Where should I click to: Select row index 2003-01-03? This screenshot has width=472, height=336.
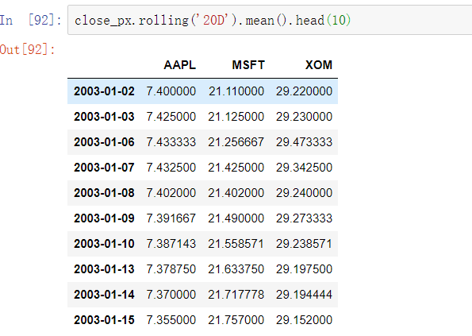tap(104, 117)
